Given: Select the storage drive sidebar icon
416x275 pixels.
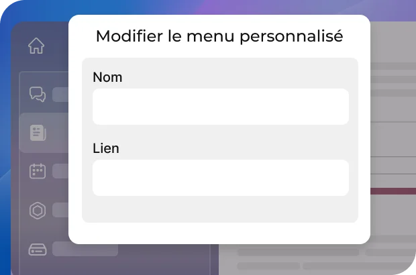Looking at the screenshot, I should point(37,249).
